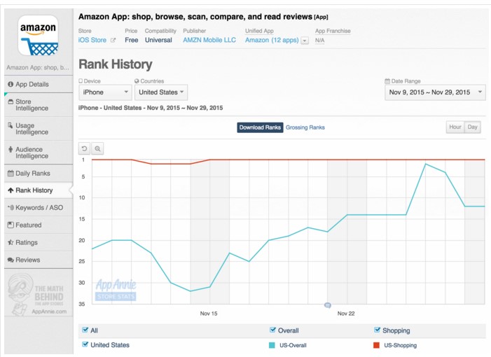Click the chart event comment bubble marker
491x357 pixels.
[328, 305]
